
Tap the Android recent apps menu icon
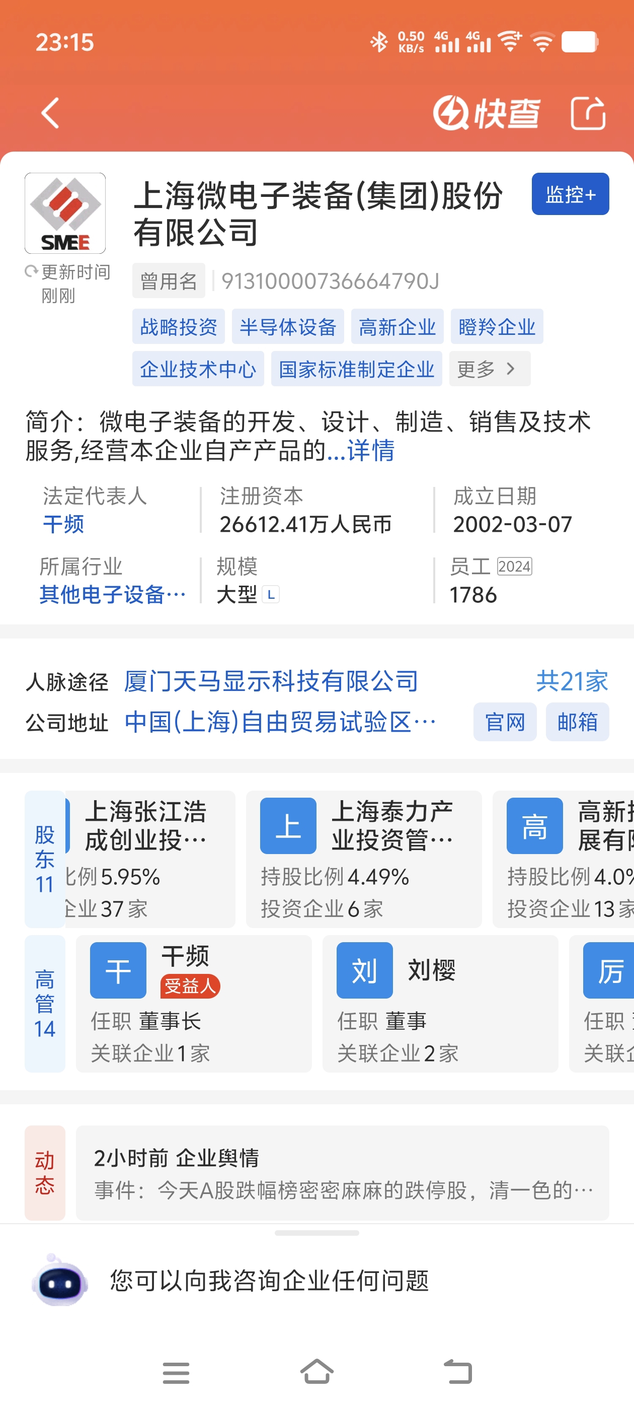[x=176, y=1373]
